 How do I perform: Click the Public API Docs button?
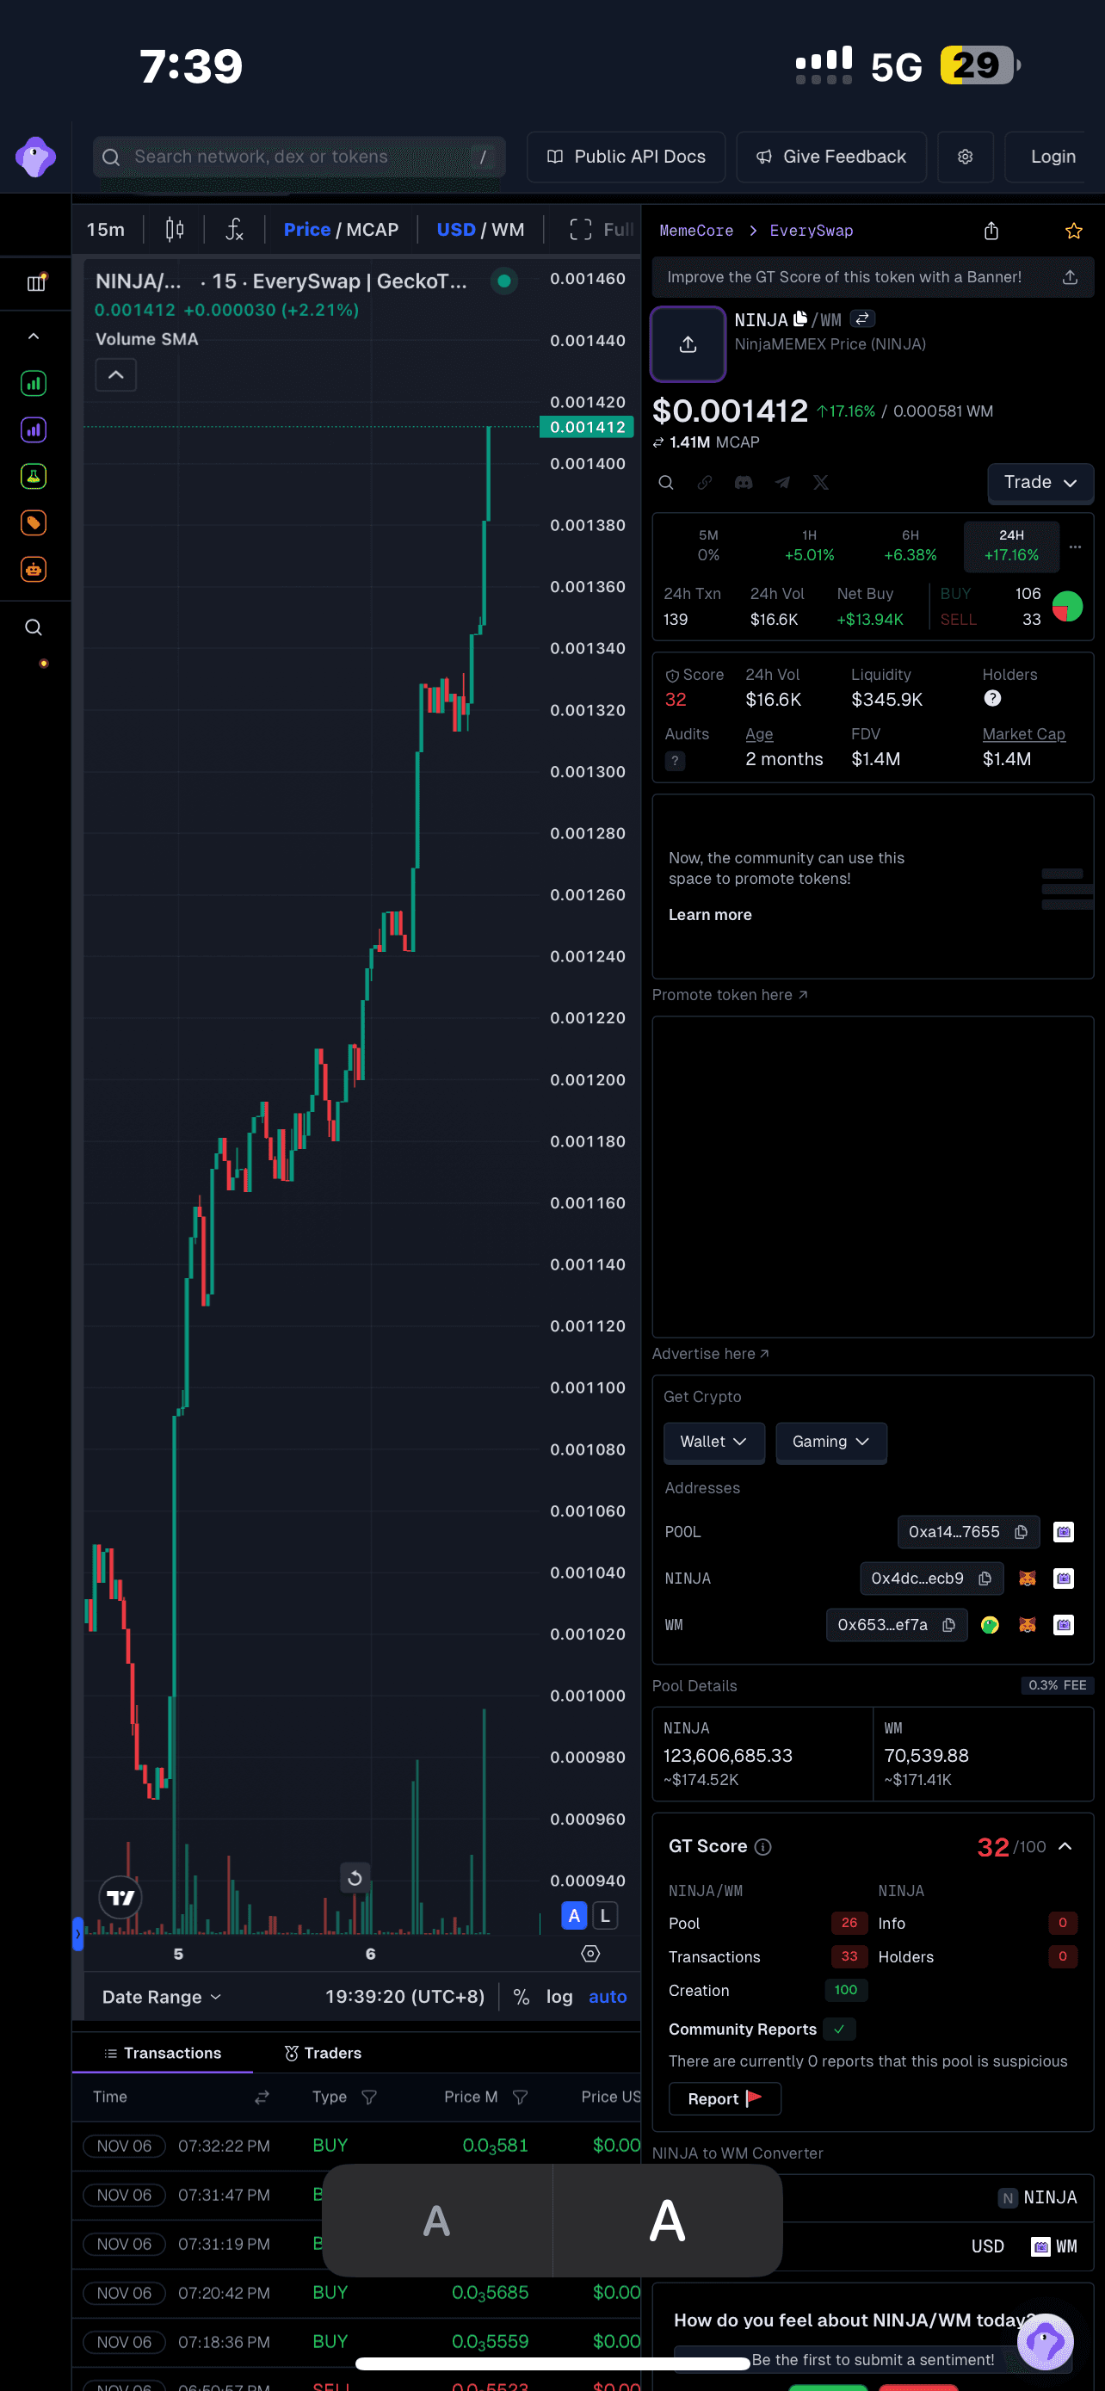pyautogui.click(x=627, y=157)
